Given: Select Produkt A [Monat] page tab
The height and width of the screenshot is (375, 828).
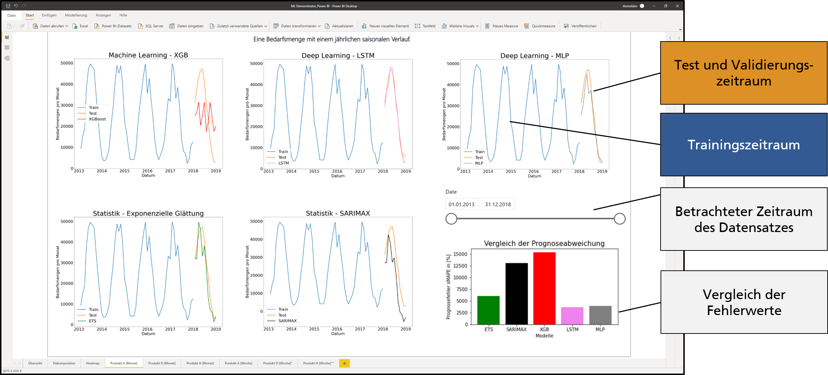Looking at the screenshot, I should pos(124,363).
